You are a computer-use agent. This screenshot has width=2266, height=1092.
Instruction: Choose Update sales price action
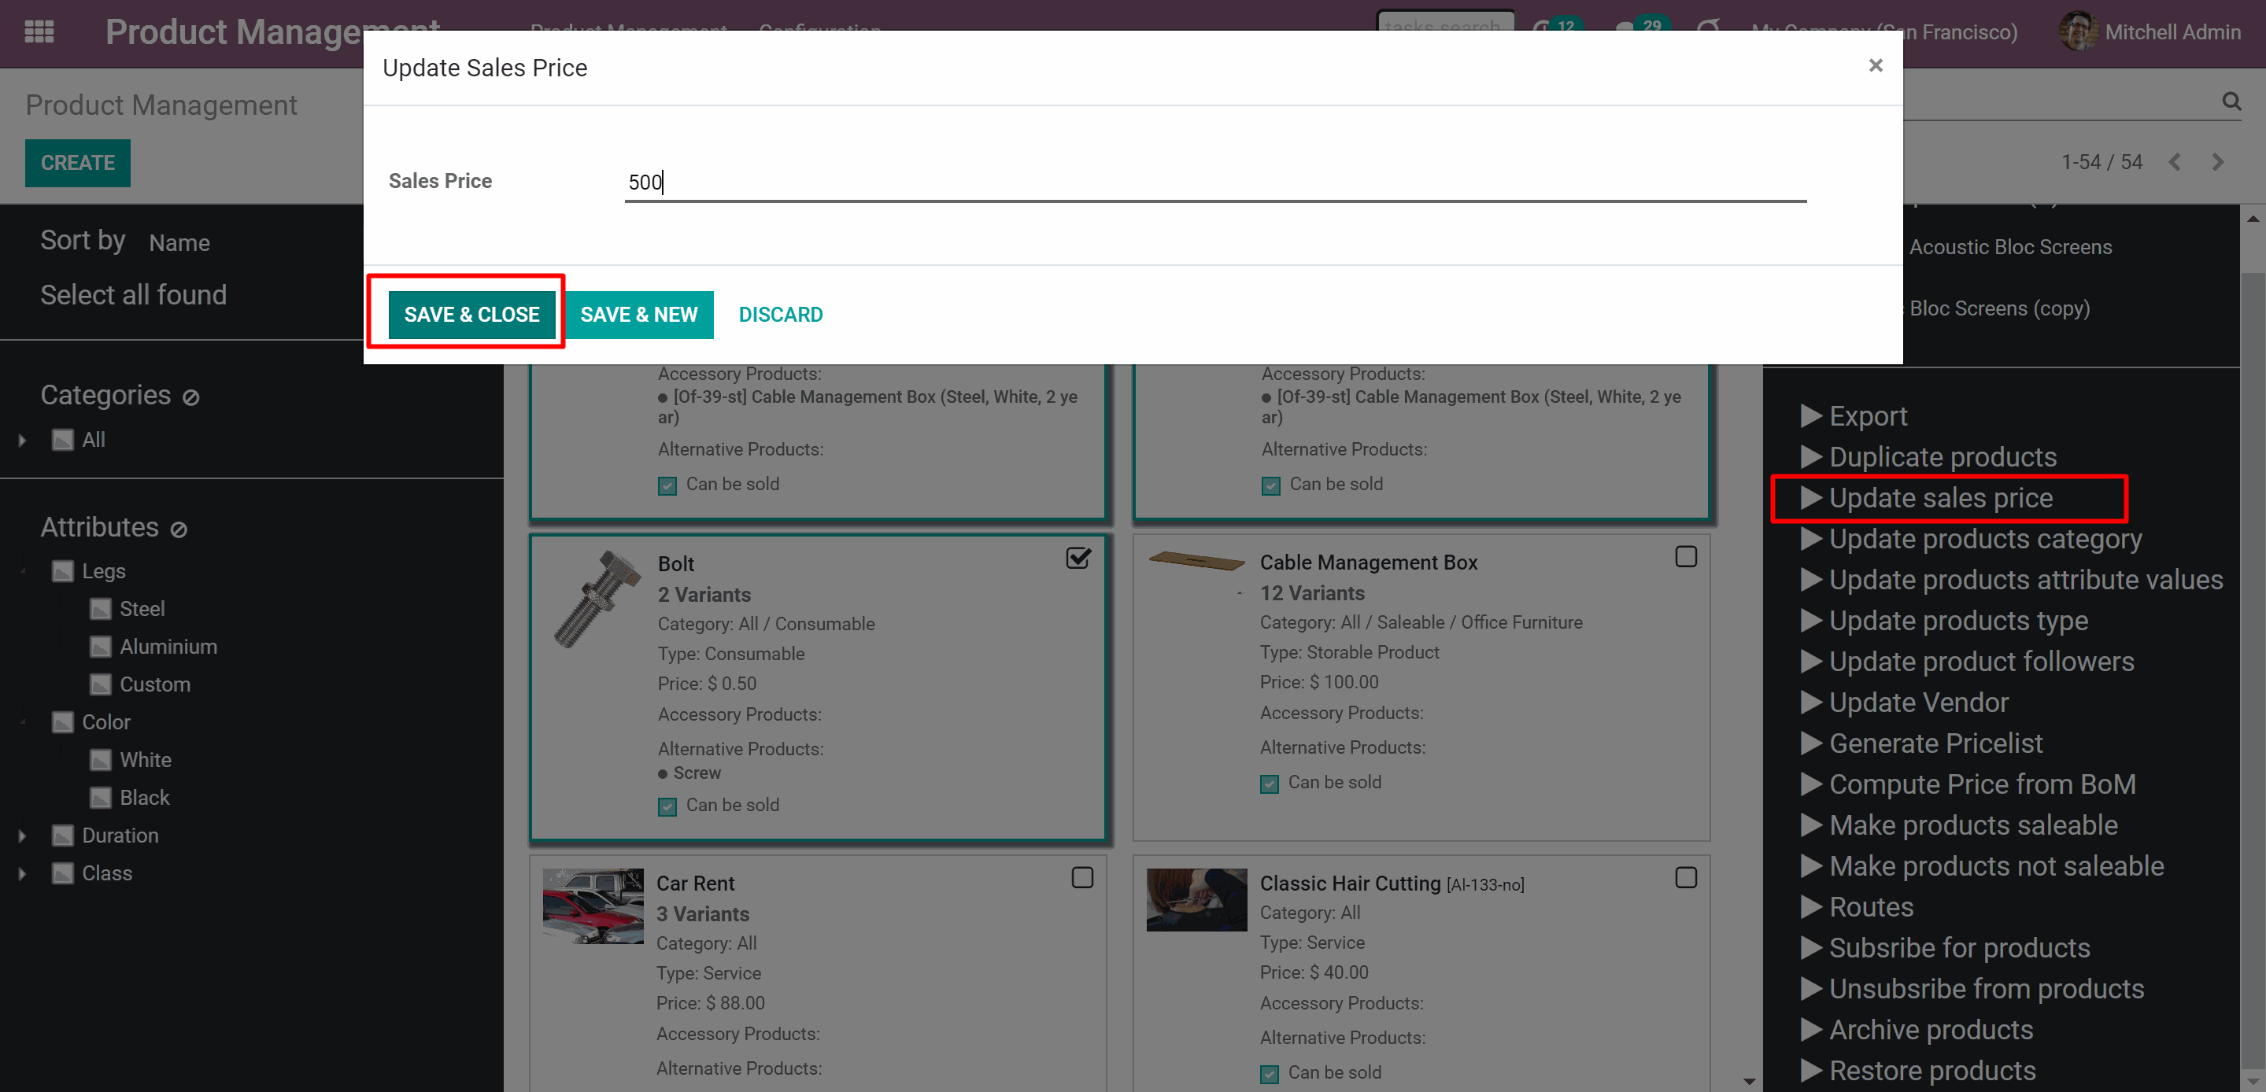point(1940,498)
